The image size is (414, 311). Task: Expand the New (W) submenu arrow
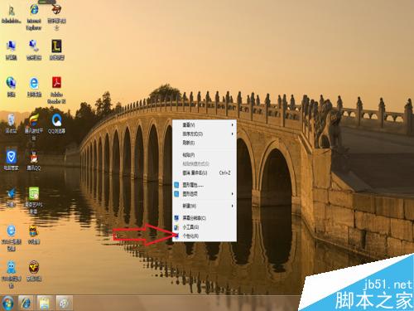click(x=232, y=206)
